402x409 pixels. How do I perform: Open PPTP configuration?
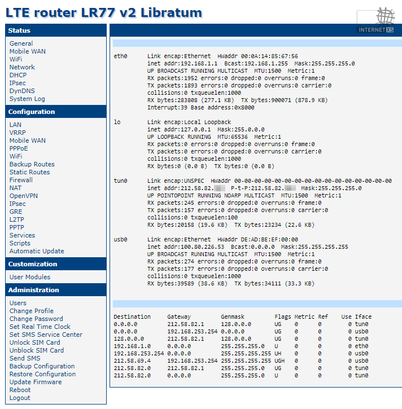click(x=17, y=227)
